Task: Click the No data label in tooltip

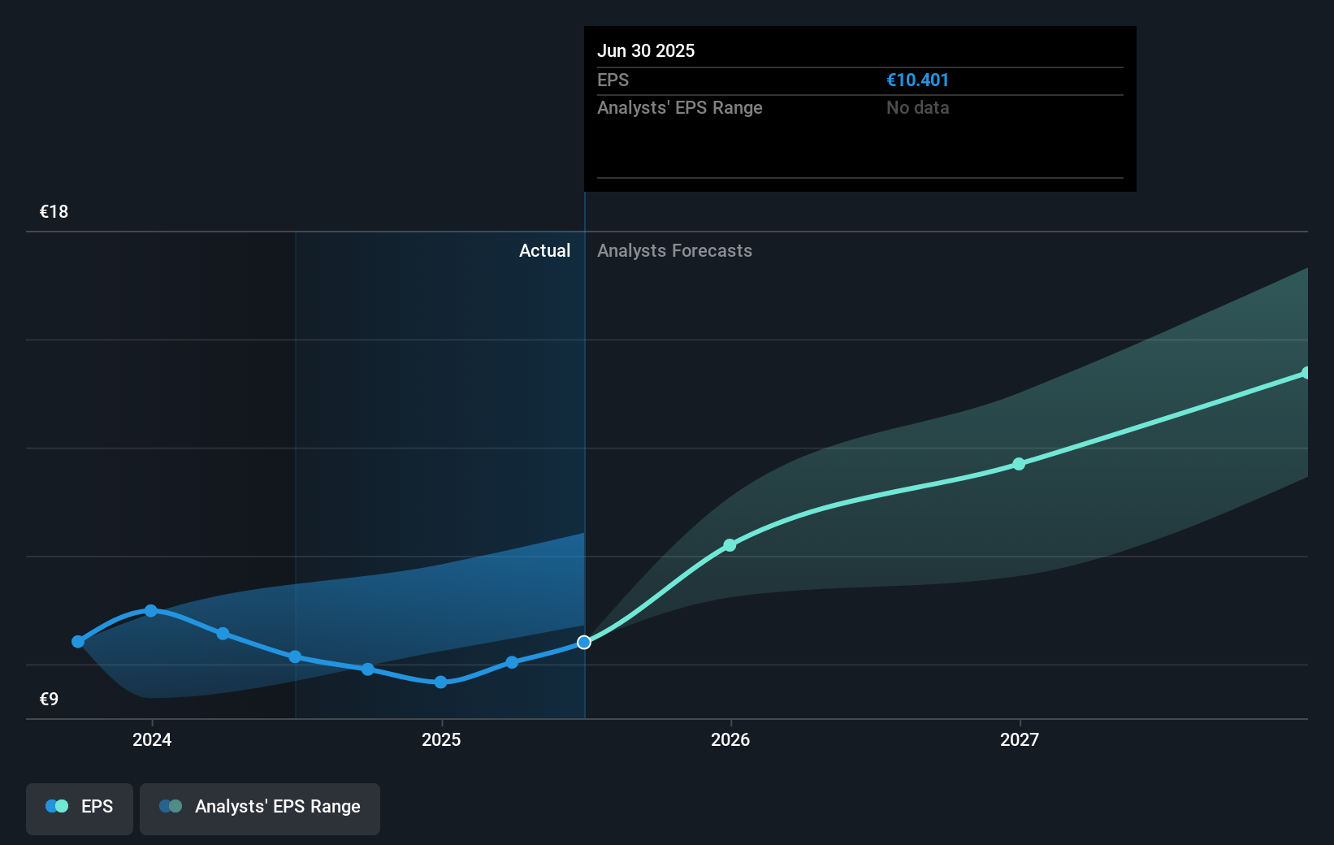Action: coord(917,107)
